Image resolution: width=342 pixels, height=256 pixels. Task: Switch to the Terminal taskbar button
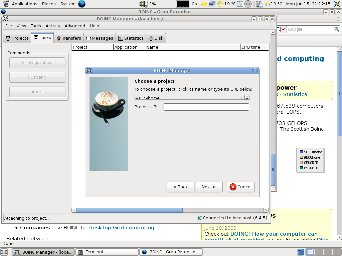click(x=107, y=252)
